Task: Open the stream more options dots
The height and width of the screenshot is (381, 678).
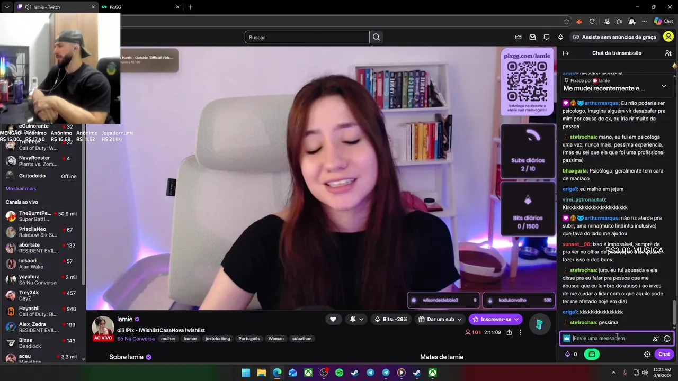Action: 520,332
